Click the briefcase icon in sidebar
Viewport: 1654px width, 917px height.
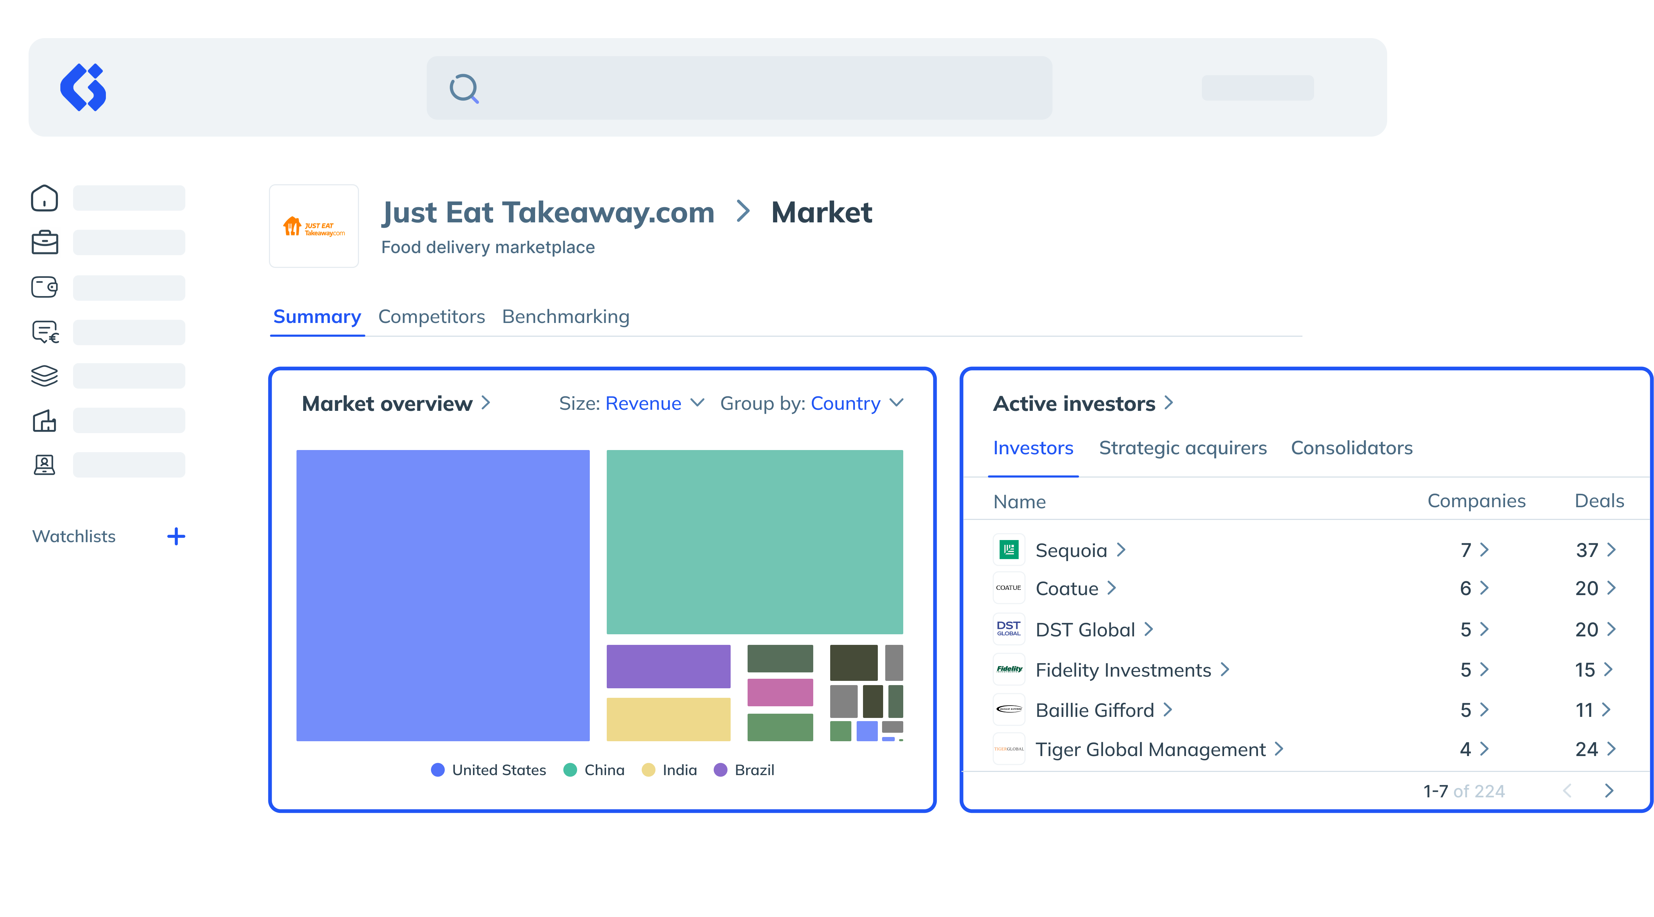coord(44,243)
